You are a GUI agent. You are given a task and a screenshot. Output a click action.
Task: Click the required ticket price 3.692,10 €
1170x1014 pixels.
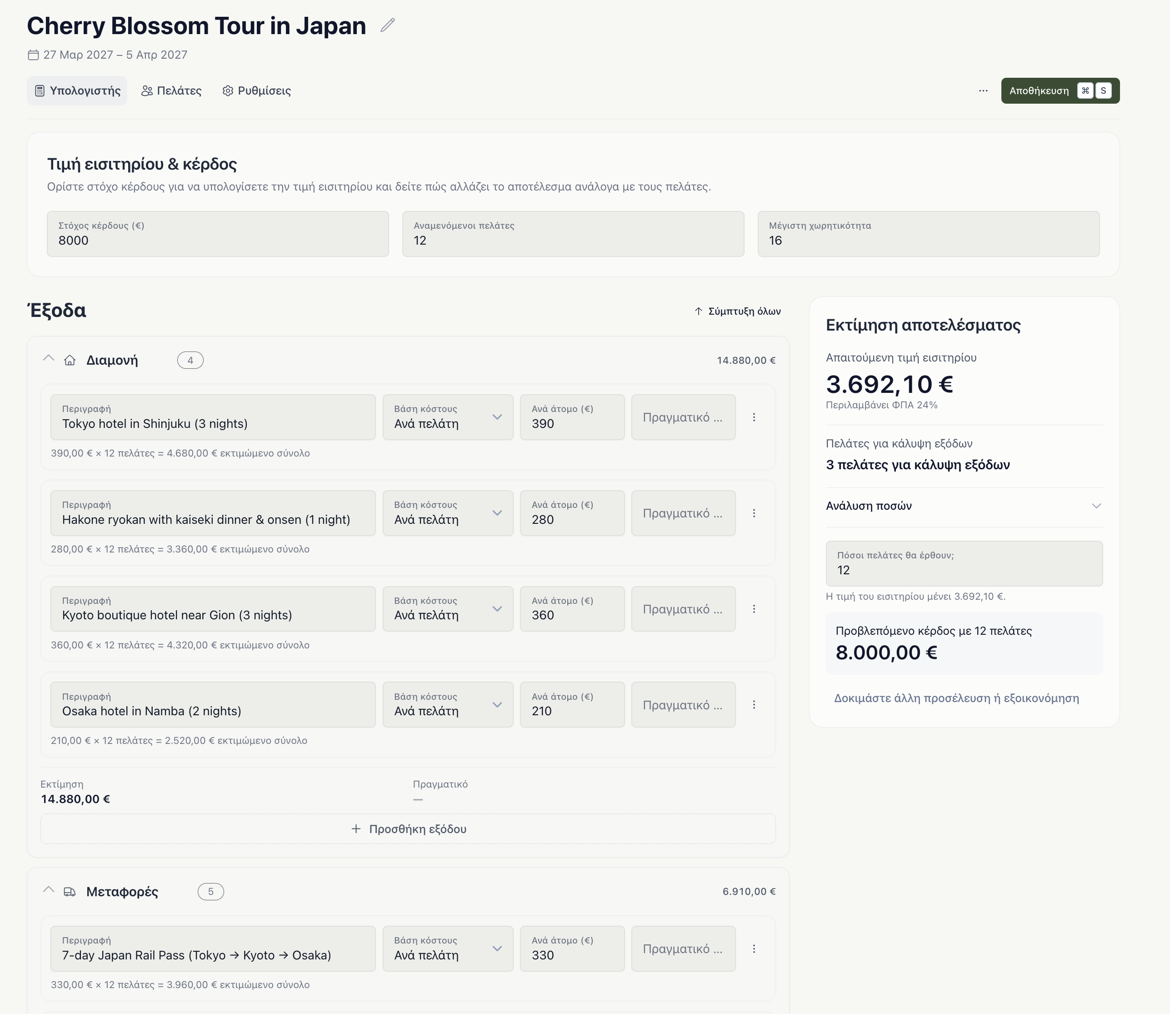point(890,385)
